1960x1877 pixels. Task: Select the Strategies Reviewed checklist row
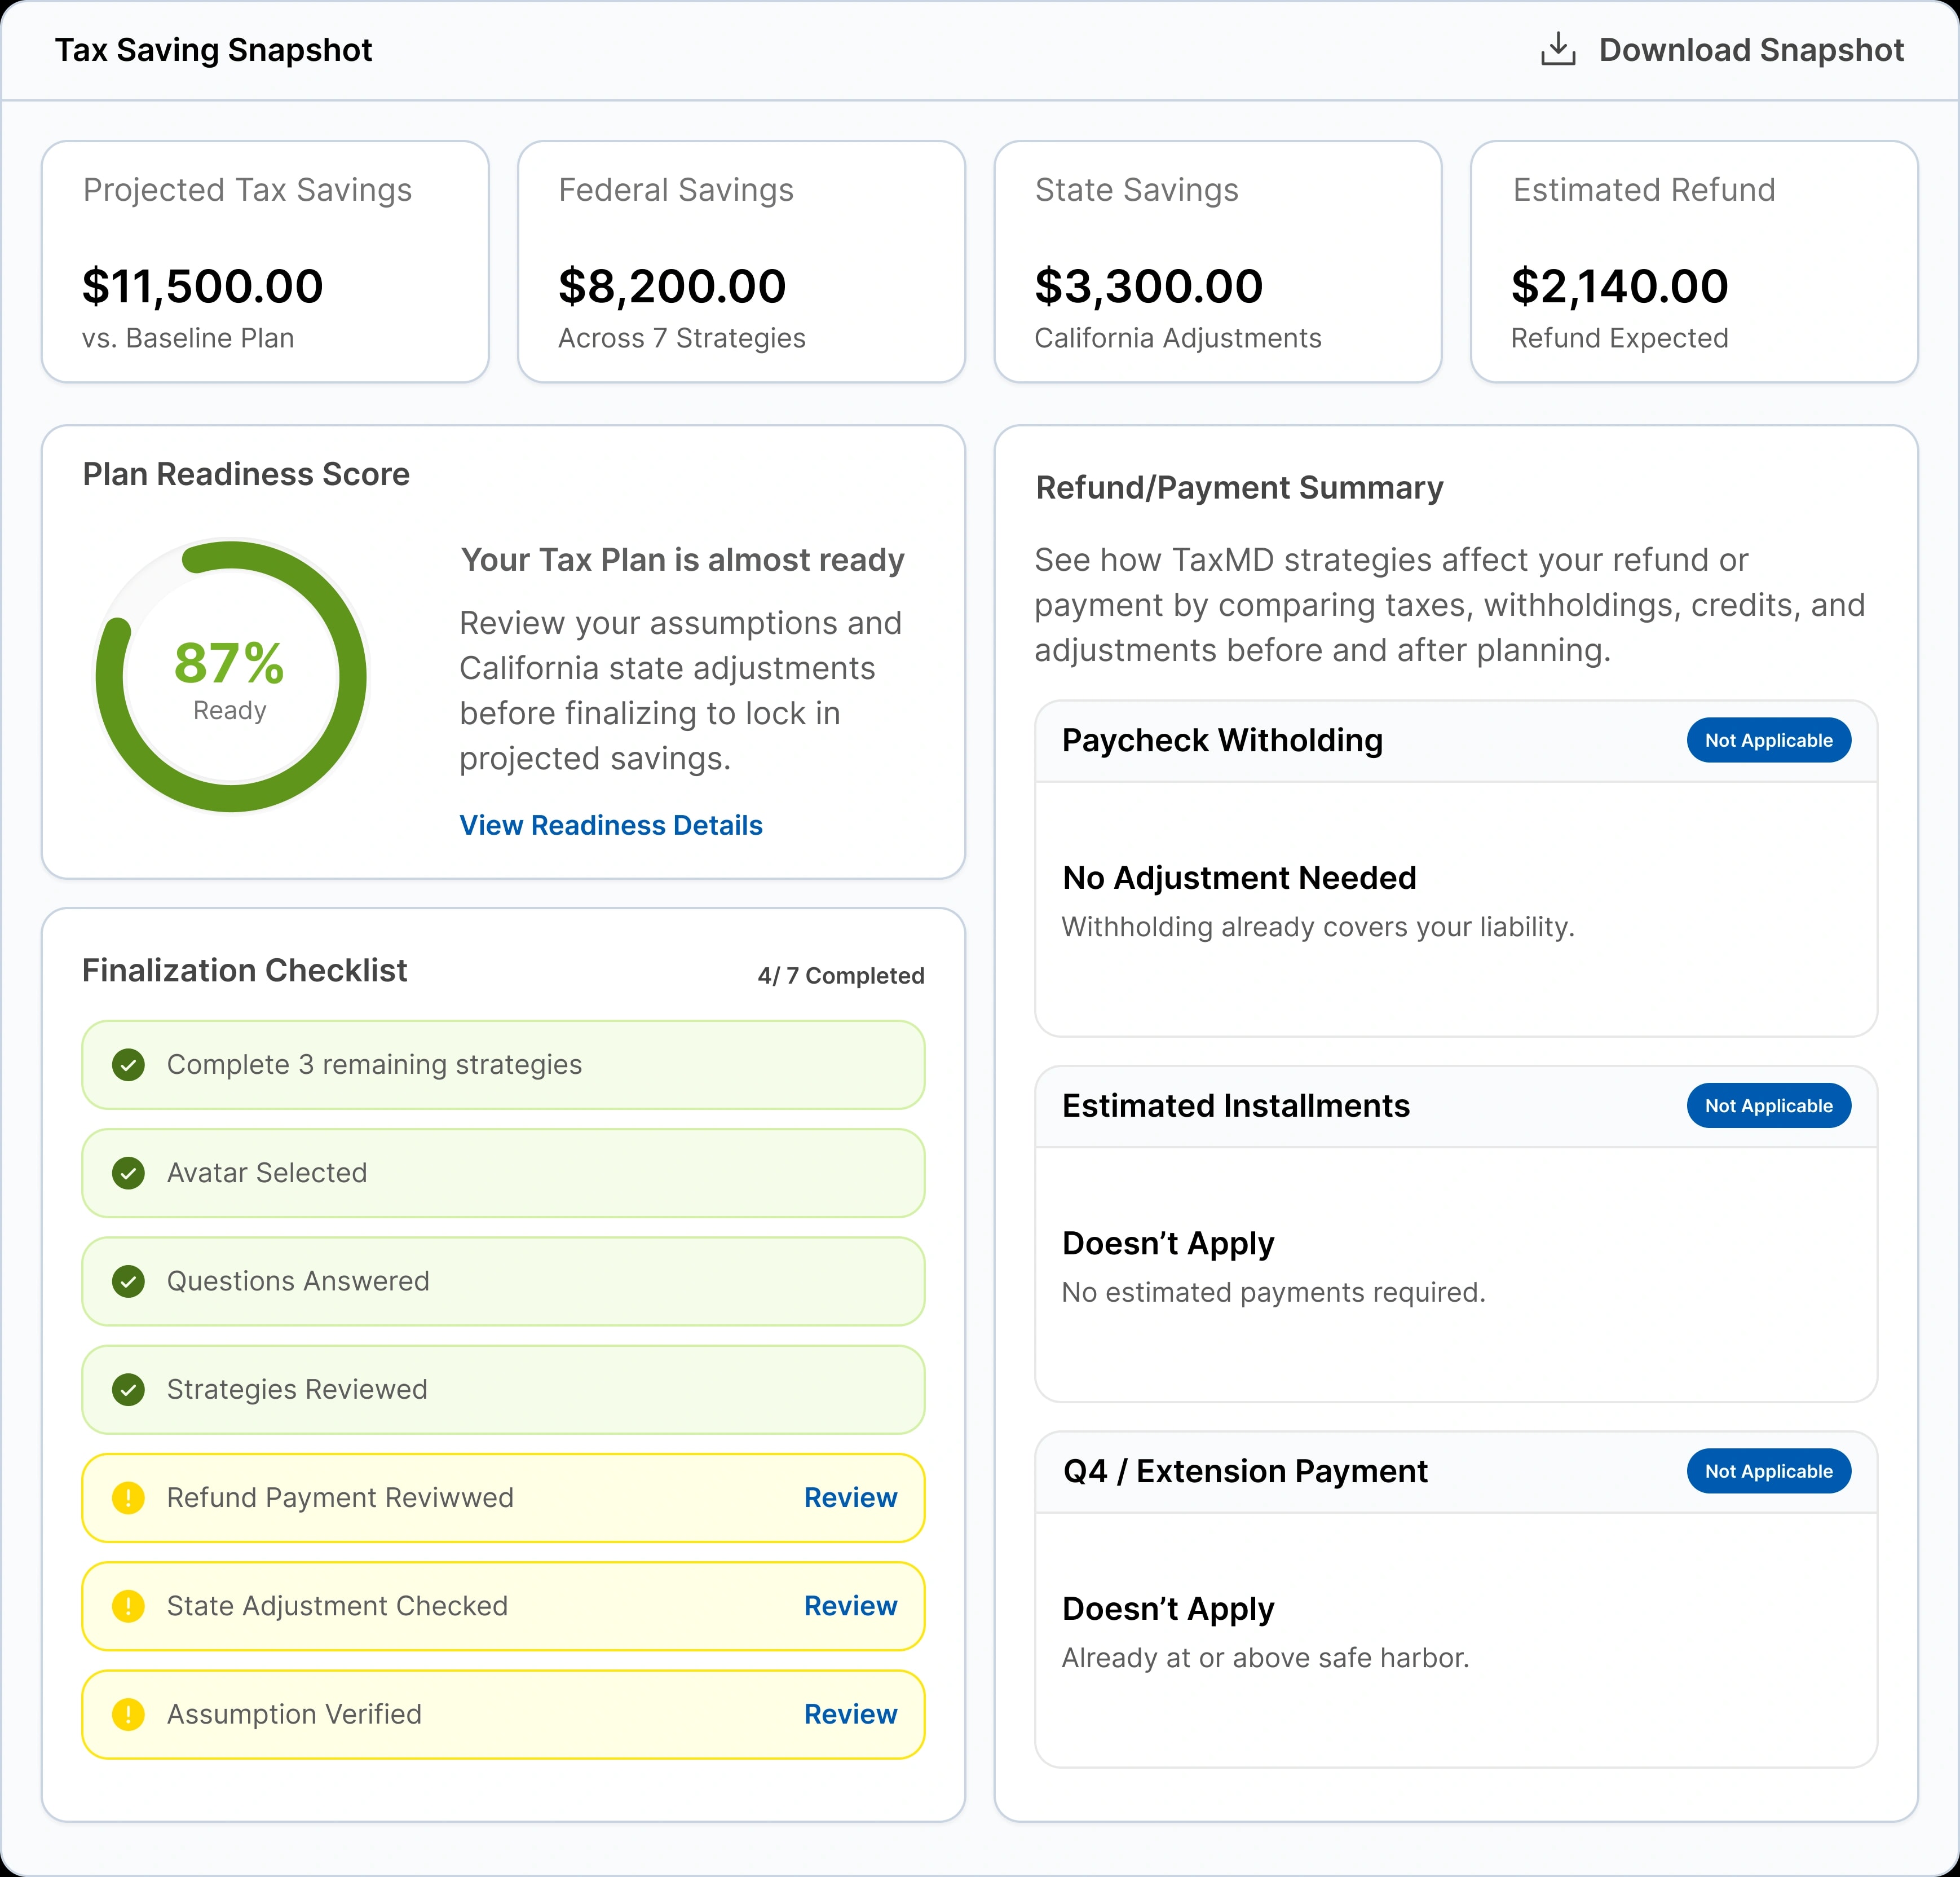(x=503, y=1389)
